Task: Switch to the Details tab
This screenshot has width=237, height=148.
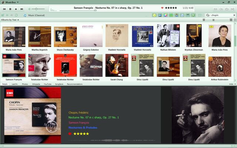Action: pyautogui.click(x=5, y=84)
